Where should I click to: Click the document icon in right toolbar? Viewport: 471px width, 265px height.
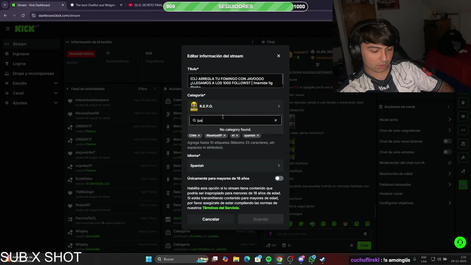coord(463,103)
